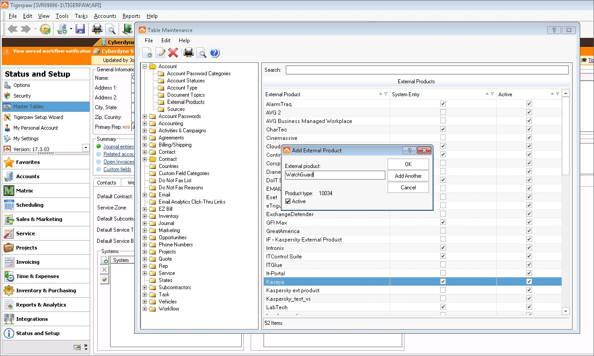Open the Edit menu in Table Maintenance
594x356 pixels.
pos(165,40)
